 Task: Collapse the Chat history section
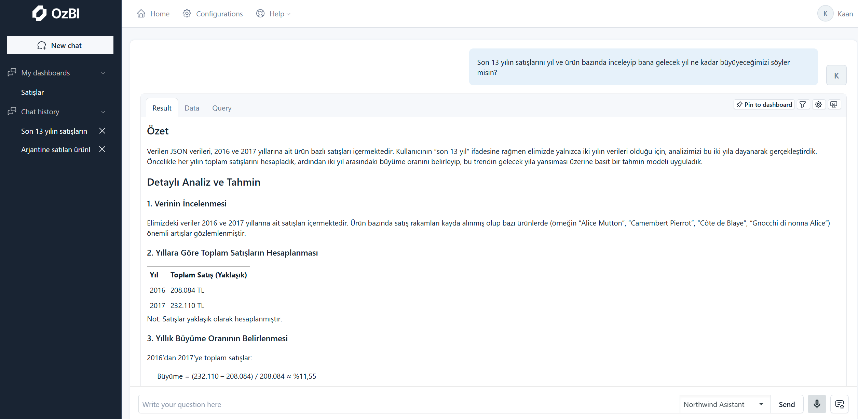pyautogui.click(x=103, y=112)
